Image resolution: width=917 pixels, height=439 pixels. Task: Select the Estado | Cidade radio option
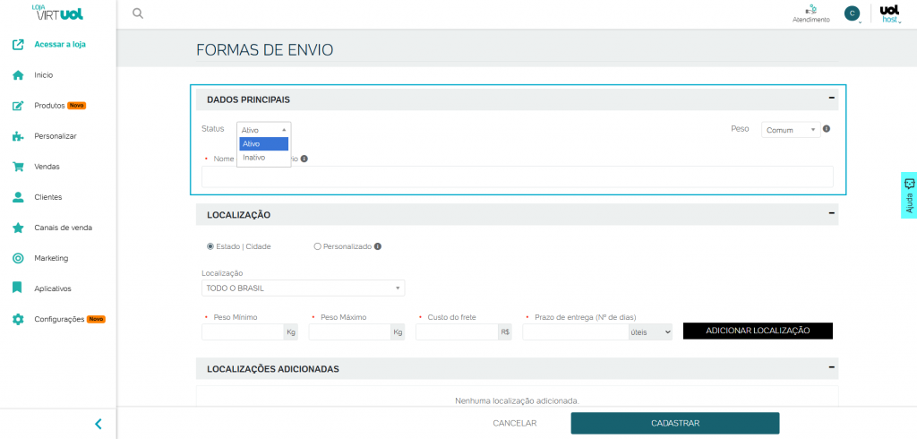[210, 246]
